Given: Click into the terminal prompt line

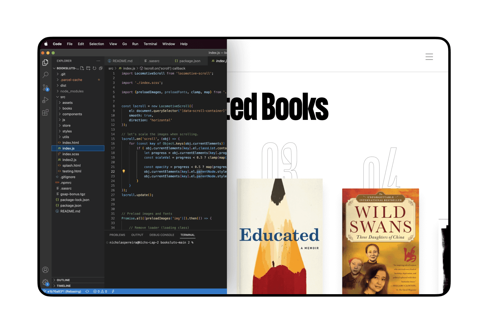Looking at the screenshot, I should tap(151, 242).
